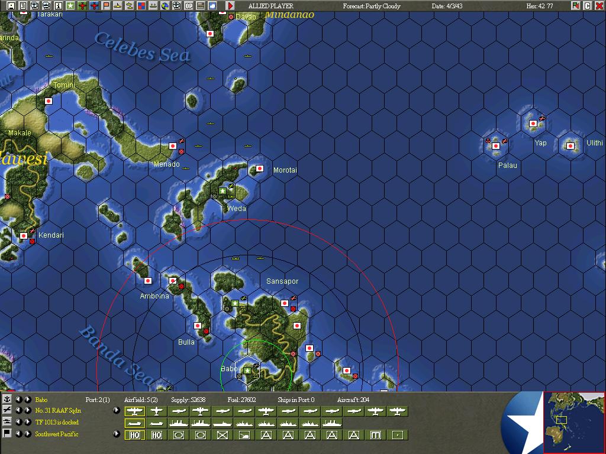This screenshot has width=606, height=454.
Task: Select the Japanese base at Kendari
Action: [24, 235]
